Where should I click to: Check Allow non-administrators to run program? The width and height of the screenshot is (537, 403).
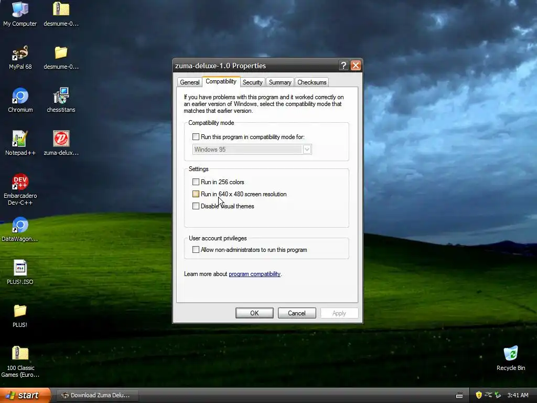196,249
